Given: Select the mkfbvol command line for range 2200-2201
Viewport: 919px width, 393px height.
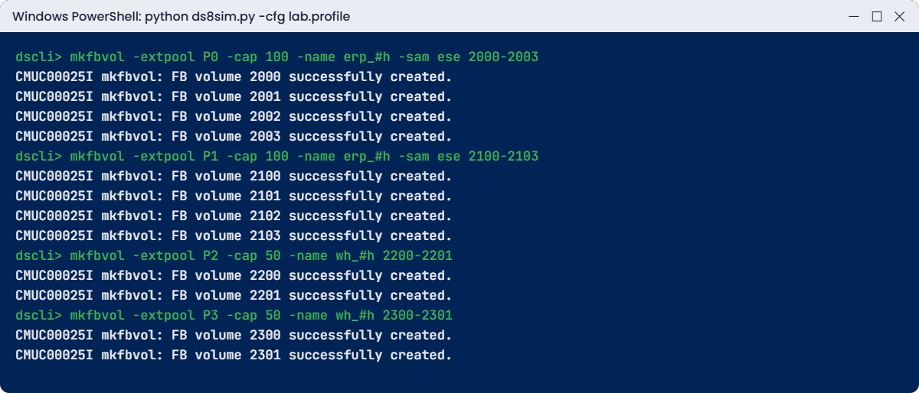Looking at the screenshot, I should coord(234,255).
